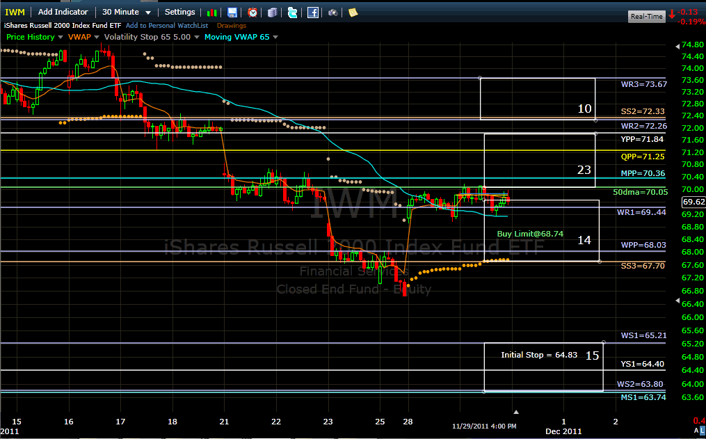Click the Buy Limit@68.74 annotation
The image size is (706, 439).
(x=530, y=234)
